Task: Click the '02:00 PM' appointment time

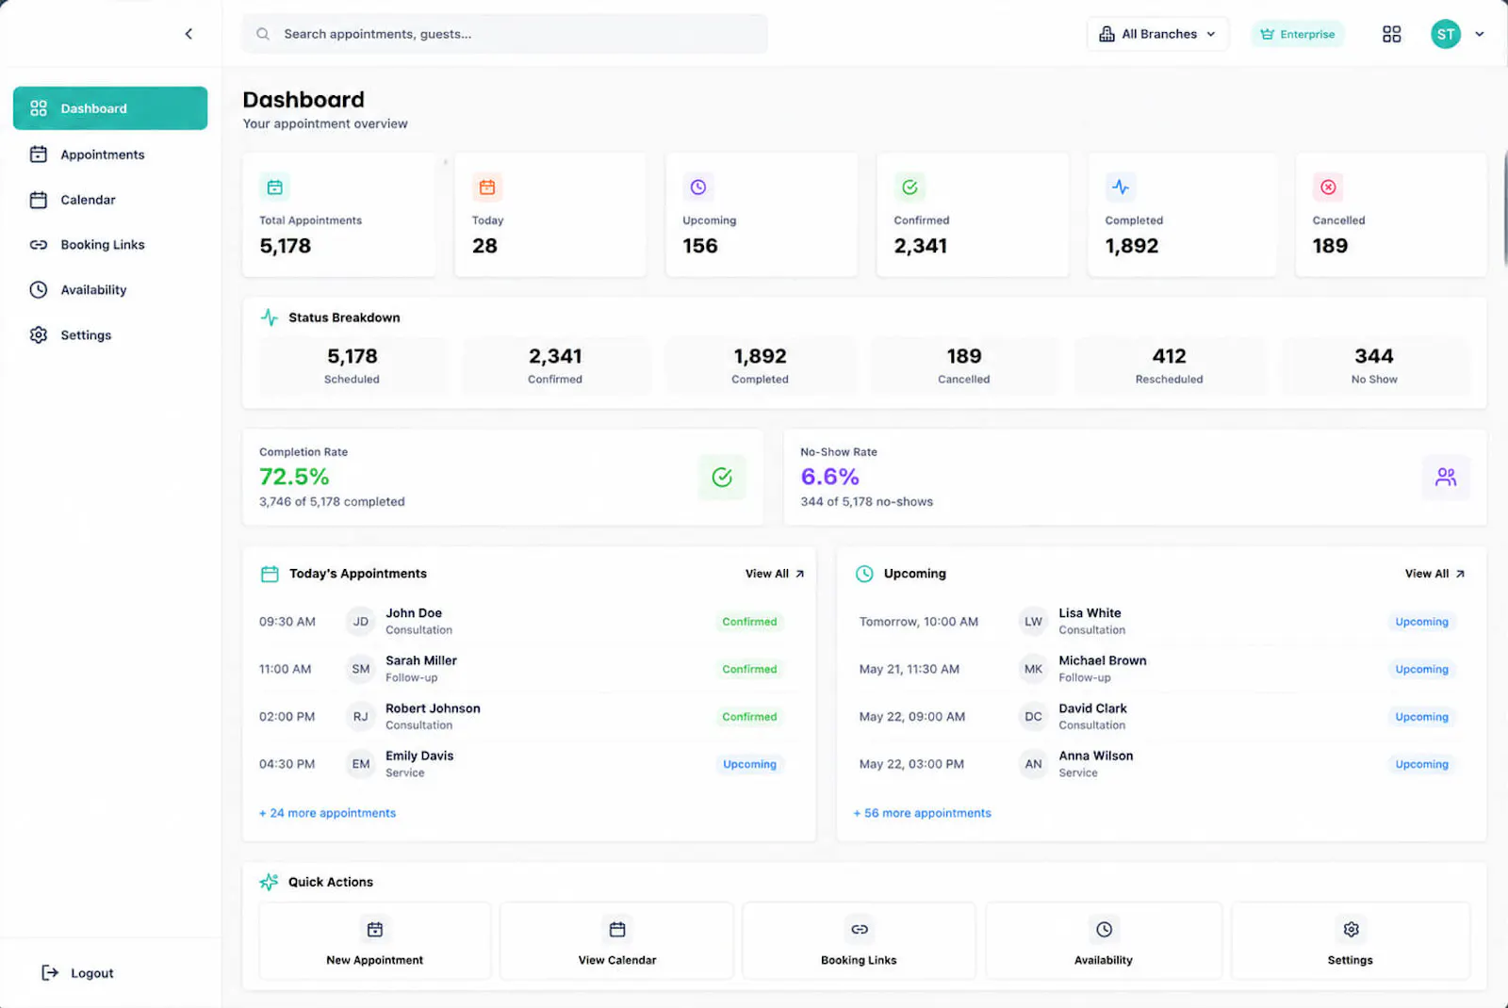Action: pos(287,717)
